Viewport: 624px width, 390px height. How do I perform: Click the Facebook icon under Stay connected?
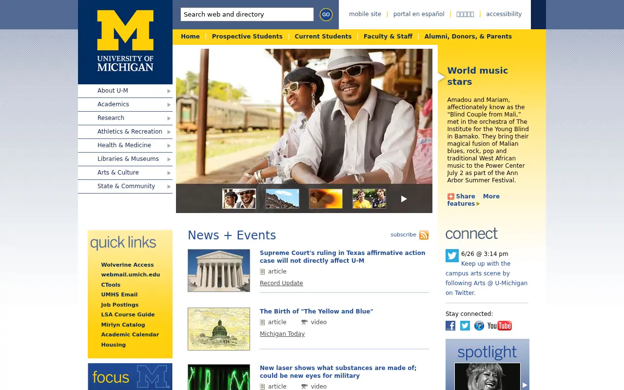pyautogui.click(x=450, y=326)
